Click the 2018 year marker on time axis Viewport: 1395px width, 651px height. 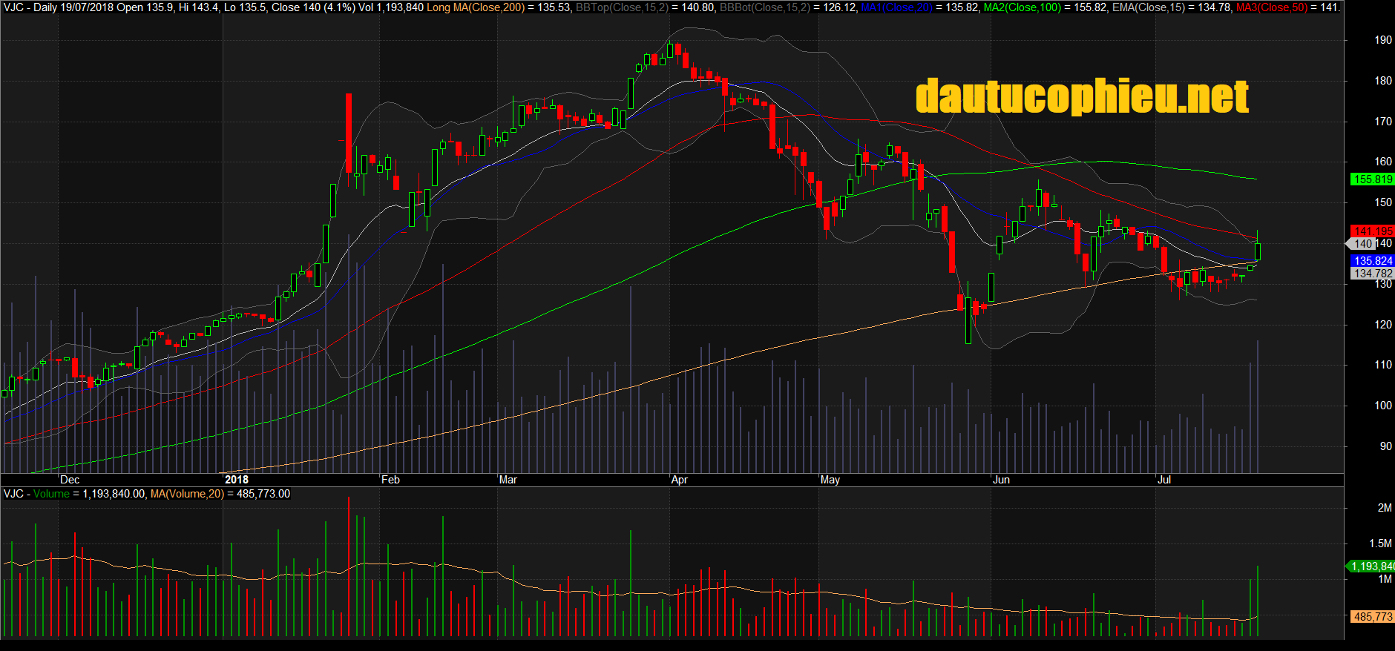click(x=237, y=480)
